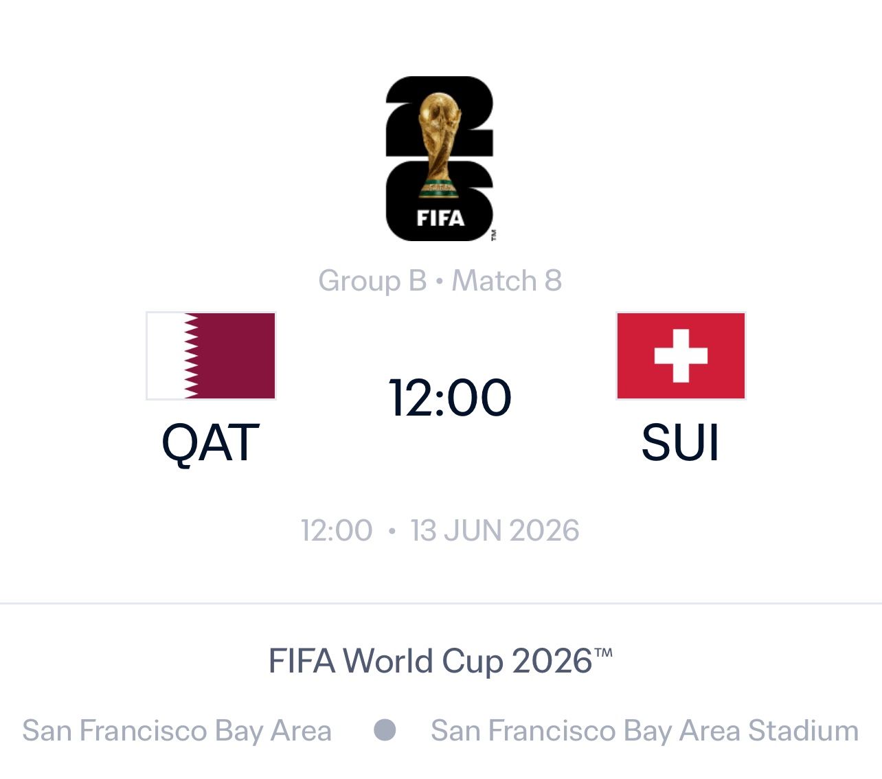The width and height of the screenshot is (882, 779).
Task: Click the Match 8 label
Action: tap(507, 281)
